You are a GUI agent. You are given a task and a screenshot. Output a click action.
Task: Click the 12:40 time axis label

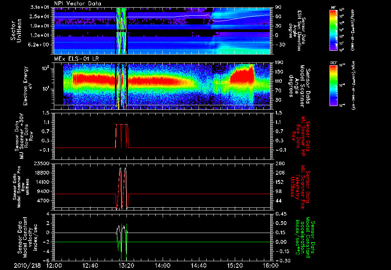pos(90,265)
